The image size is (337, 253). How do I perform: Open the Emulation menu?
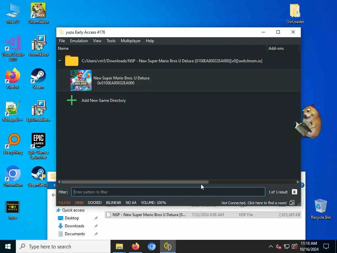[x=79, y=41]
